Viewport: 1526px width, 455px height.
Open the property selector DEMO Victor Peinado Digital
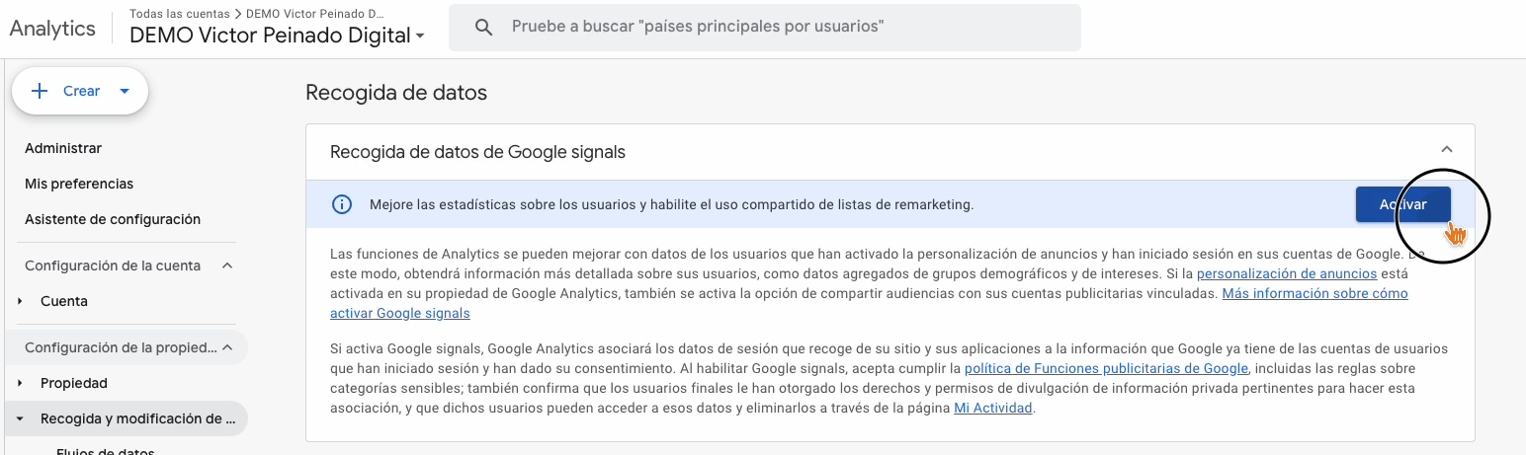pyautogui.click(x=277, y=36)
